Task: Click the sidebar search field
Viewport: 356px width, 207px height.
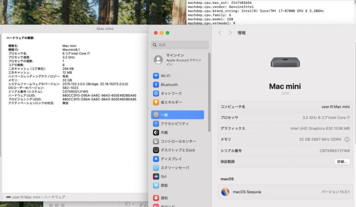Action: coord(179,45)
